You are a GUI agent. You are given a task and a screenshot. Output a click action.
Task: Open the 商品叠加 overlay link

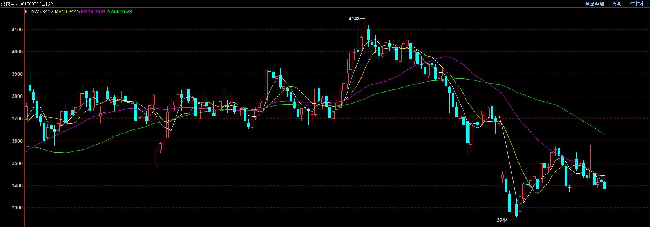tap(595, 4)
